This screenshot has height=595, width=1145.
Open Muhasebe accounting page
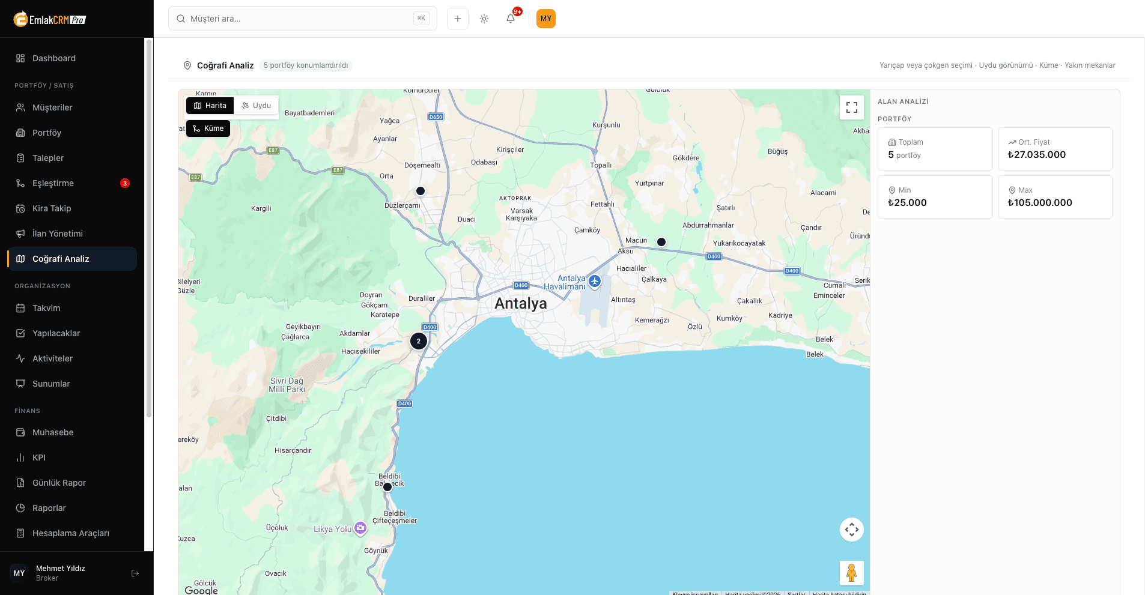[x=72, y=432]
